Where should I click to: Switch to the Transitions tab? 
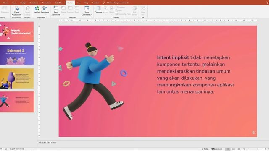[34, 3]
